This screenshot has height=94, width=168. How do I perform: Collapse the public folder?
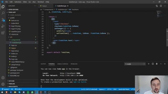[x=12, y=18]
